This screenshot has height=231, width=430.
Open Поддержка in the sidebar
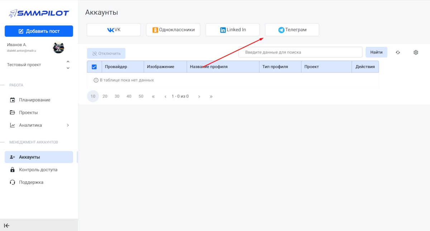[31, 182]
